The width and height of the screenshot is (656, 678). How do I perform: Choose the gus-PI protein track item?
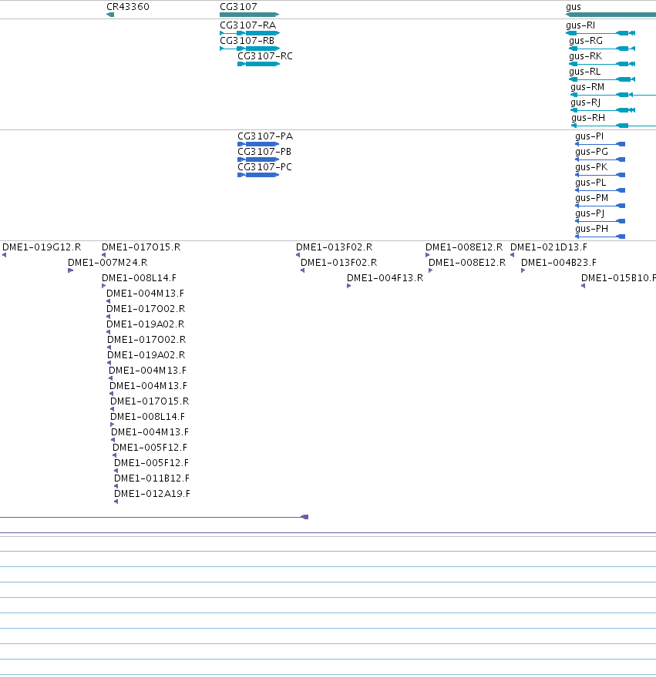tap(600, 144)
